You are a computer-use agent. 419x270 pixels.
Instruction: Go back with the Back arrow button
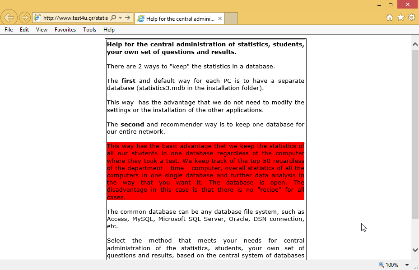click(9, 18)
